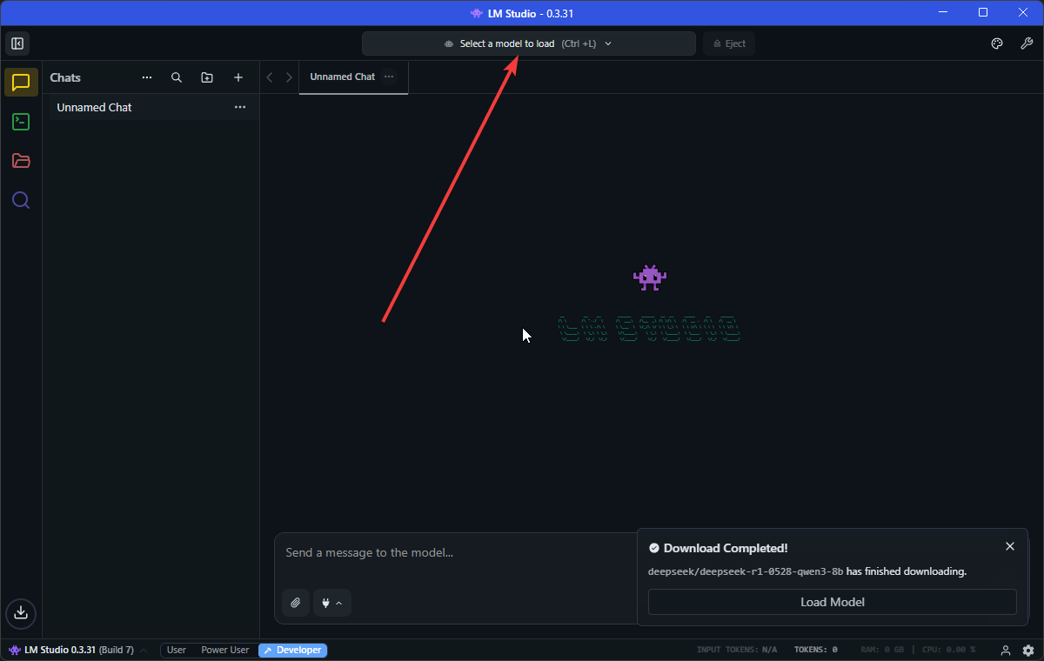This screenshot has height=661, width=1044.
Task: Open the Downloads icon at sidebar bottom
Action: point(21,612)
